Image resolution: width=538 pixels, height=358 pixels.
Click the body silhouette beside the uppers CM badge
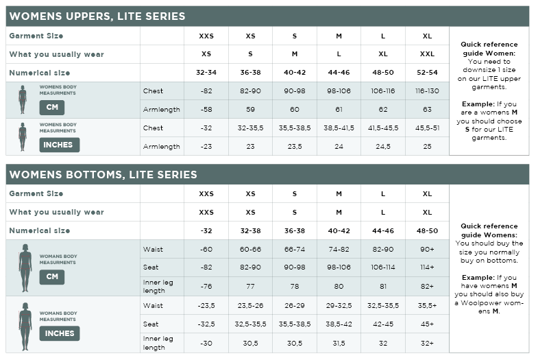click(x=23, y=100)
